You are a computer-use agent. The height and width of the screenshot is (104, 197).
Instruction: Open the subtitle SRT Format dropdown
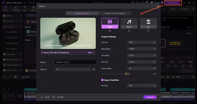pyautogui.click(x=142, y=86)
